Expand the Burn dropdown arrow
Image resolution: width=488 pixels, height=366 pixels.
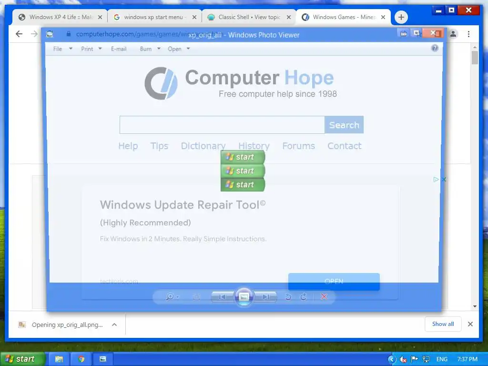click(159, 49)
